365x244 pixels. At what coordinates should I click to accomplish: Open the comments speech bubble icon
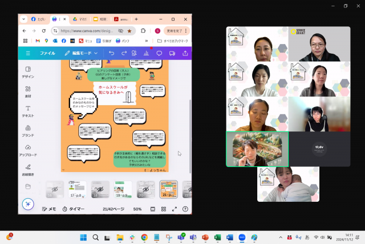pyautogui.click(x=159, y=53)
